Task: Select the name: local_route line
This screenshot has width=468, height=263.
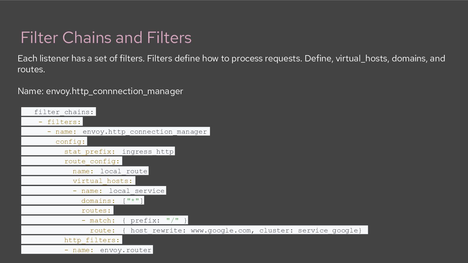Action: (85, 171)
